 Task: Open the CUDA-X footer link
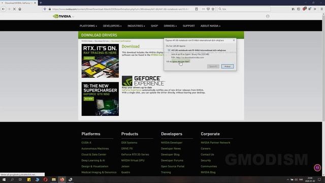tap(86, 143)
